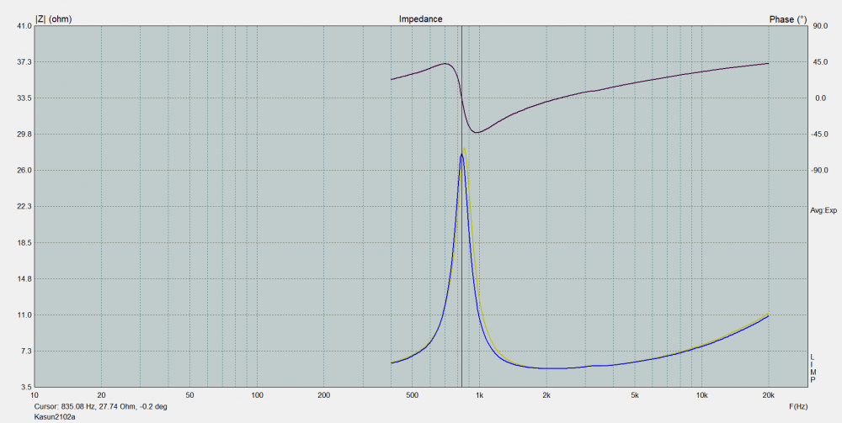
Task: Click the Avg:Exp indicator
Action: pos(823,210)
